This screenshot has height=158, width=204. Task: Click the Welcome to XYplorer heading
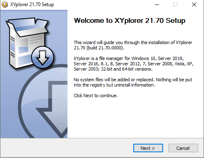tap(130, 20)
